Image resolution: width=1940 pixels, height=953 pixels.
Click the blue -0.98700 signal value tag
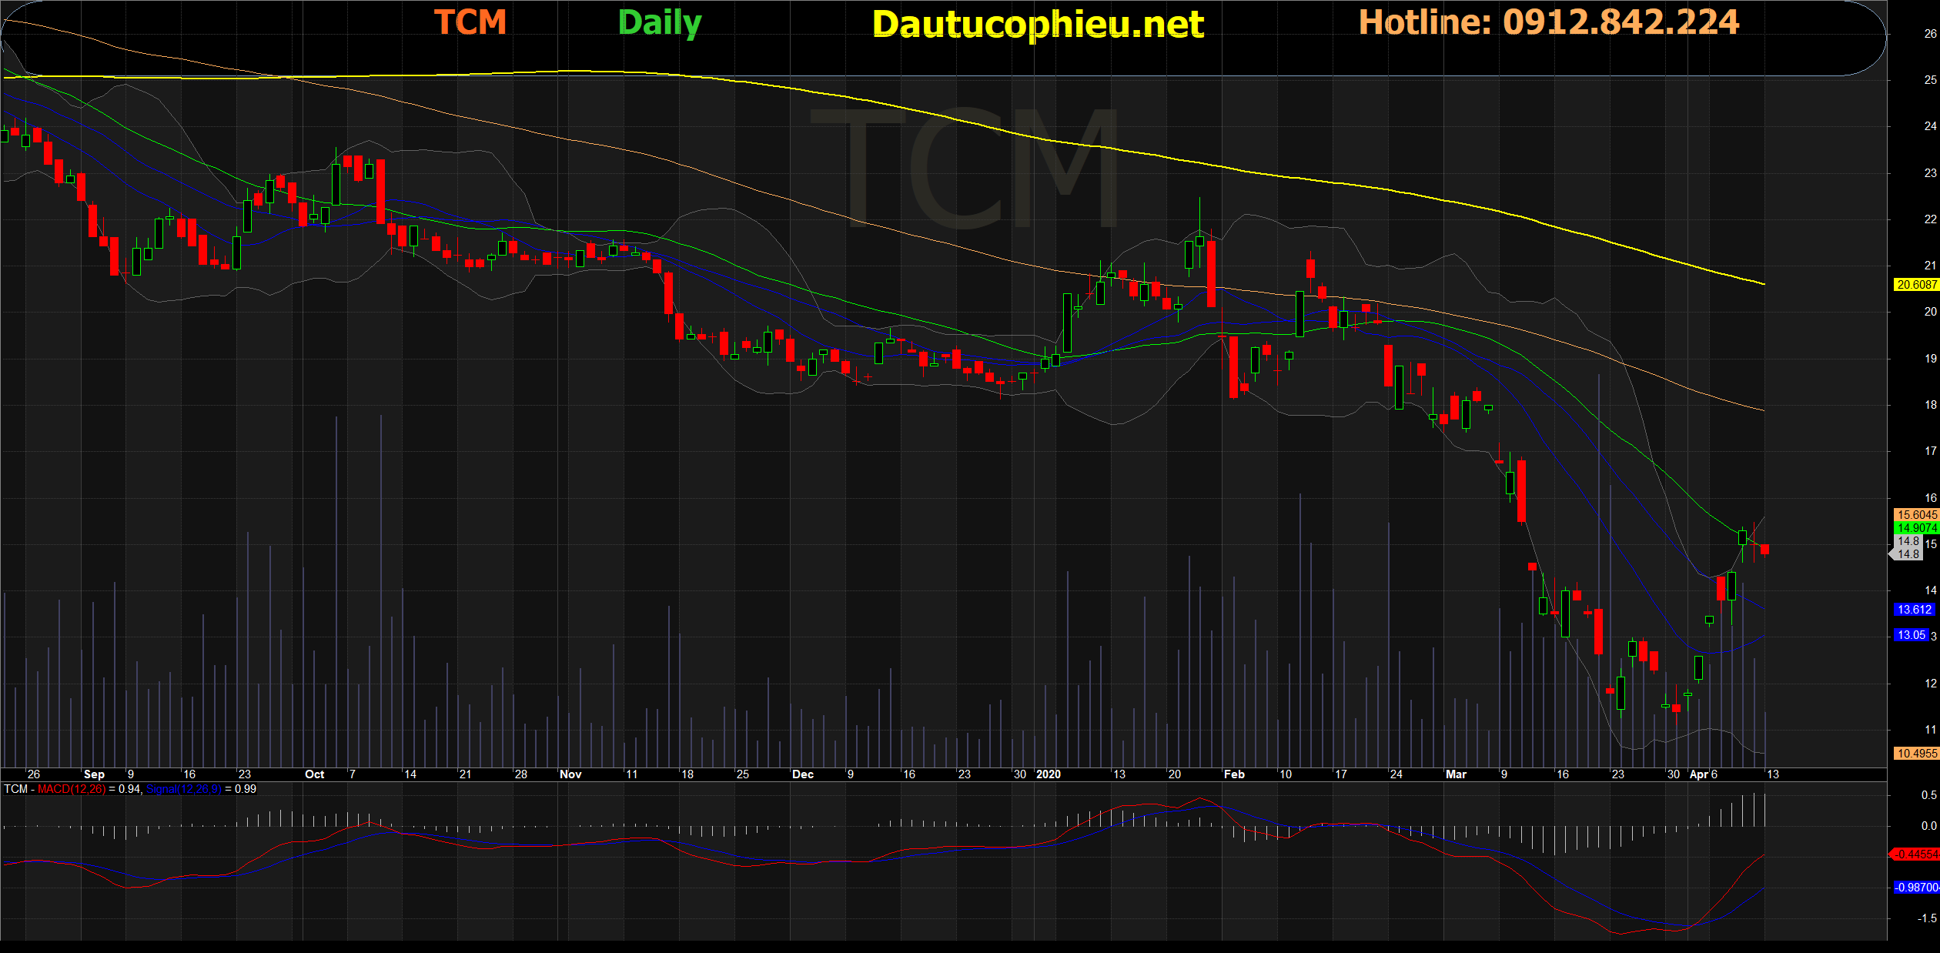pos(1915,888)
